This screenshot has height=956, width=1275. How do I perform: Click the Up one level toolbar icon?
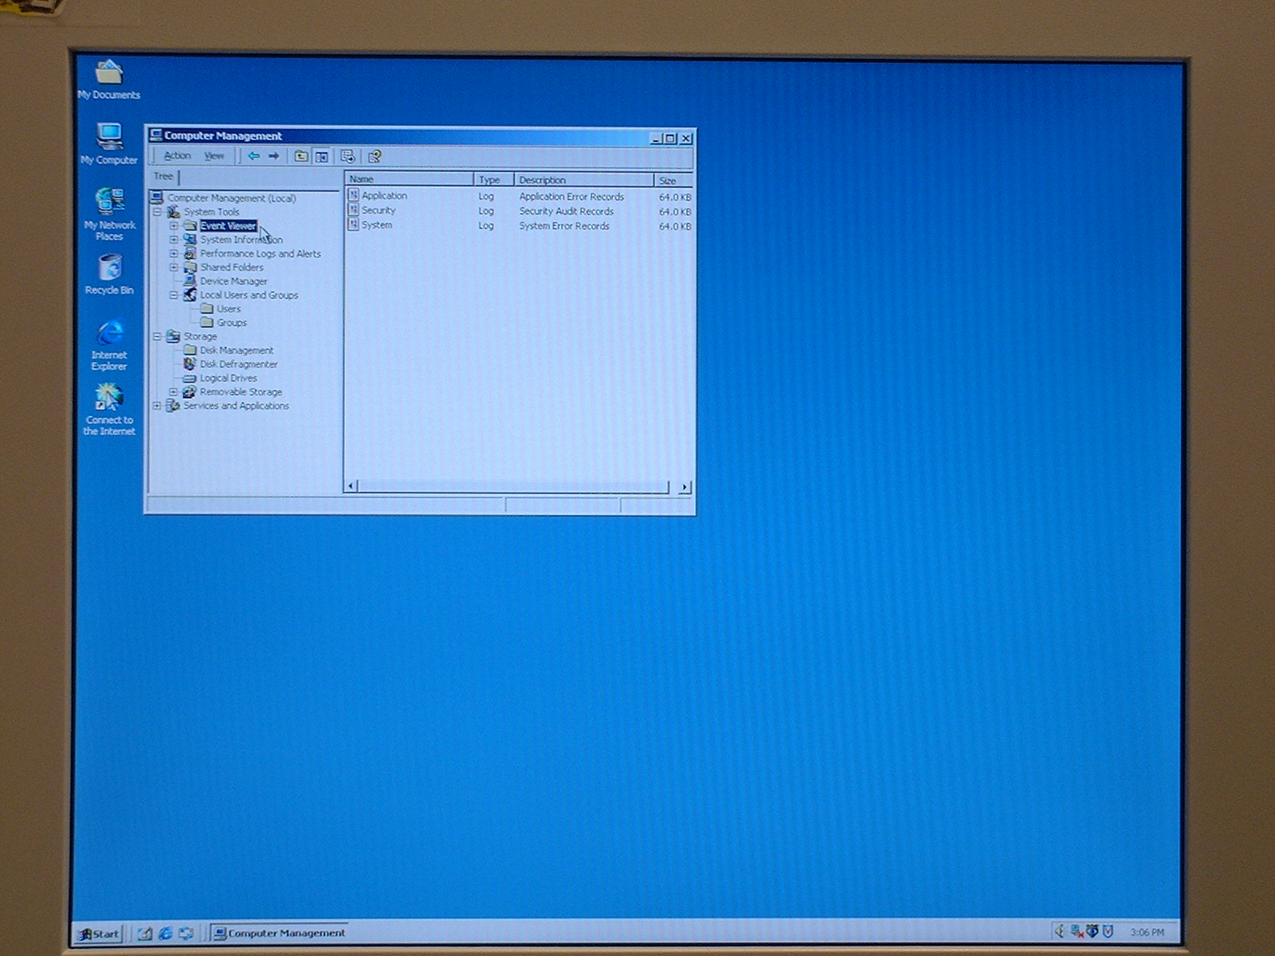[301, 156]
